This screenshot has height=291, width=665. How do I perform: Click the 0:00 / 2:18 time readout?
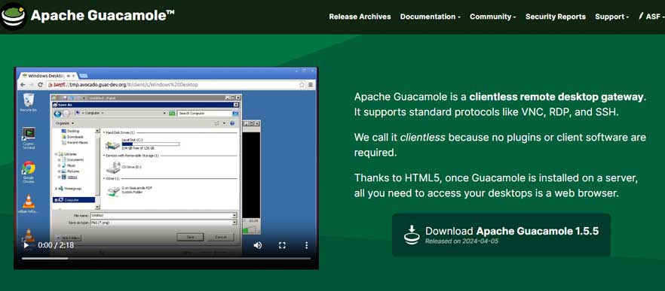(56, 245)
